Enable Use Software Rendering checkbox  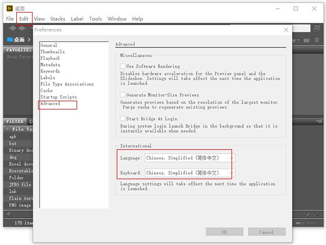coord(123,66)
